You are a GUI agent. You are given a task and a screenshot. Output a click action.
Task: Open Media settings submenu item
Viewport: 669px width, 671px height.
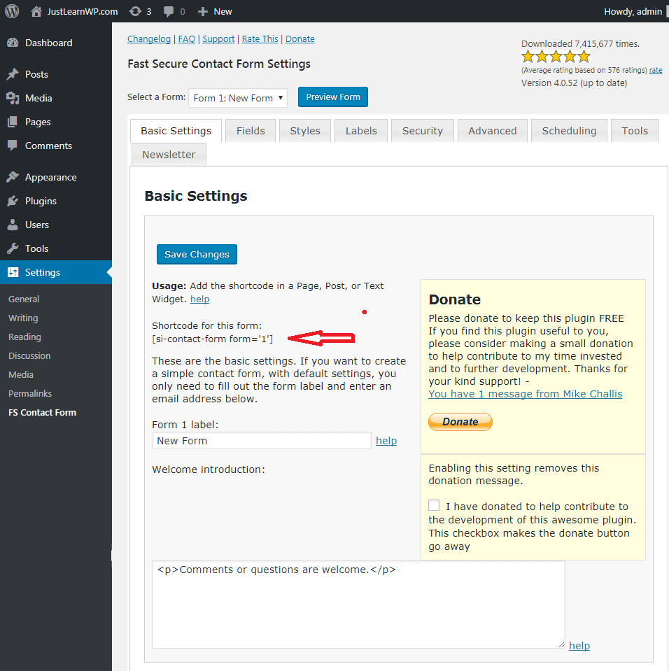point(21,374)
